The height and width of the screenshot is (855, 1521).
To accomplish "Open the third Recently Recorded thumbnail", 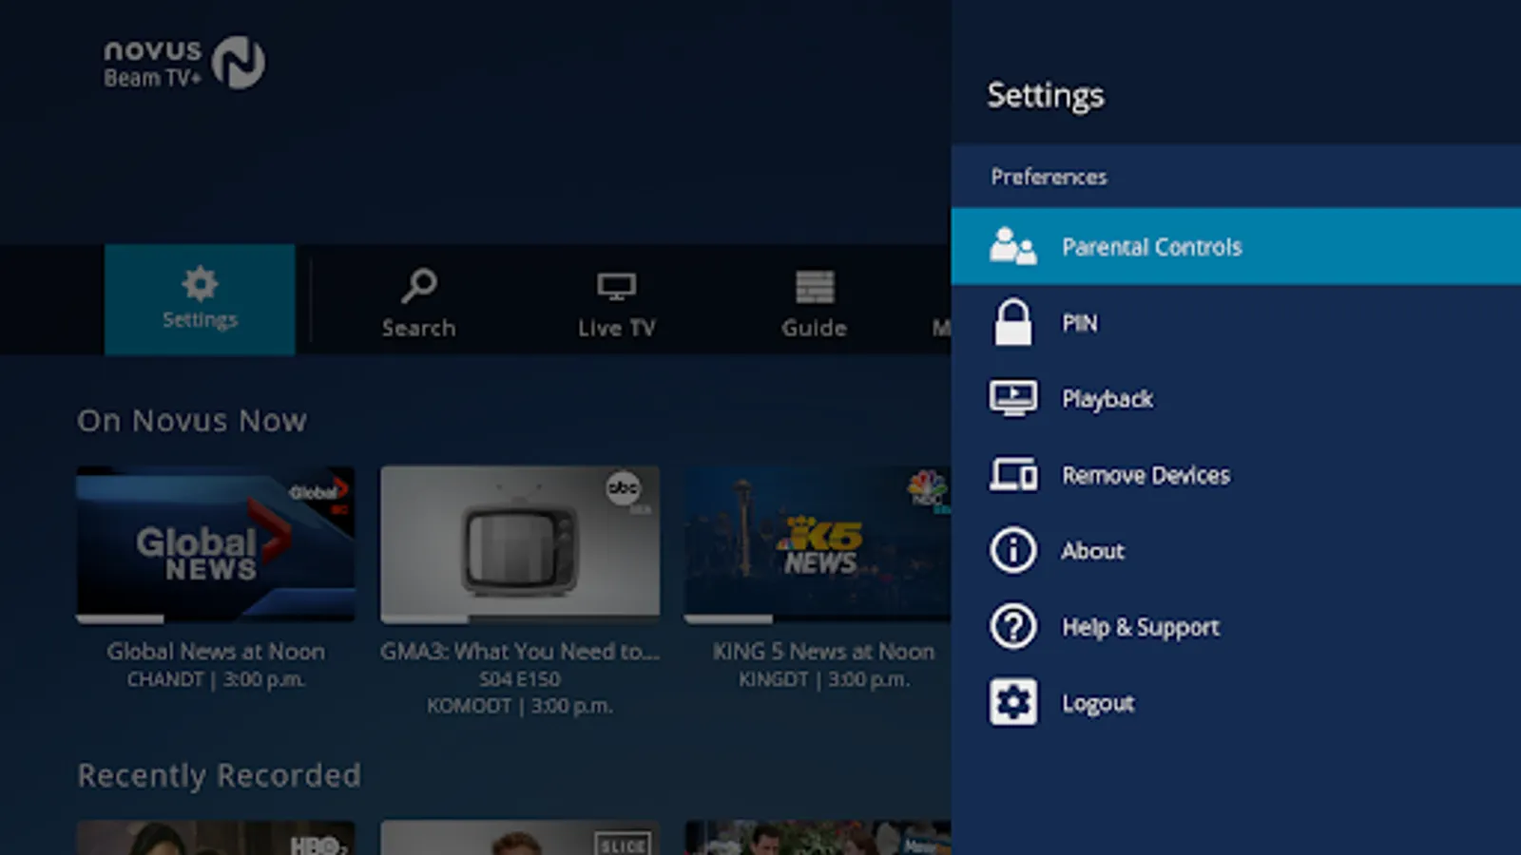I will [x=818, y=838].
